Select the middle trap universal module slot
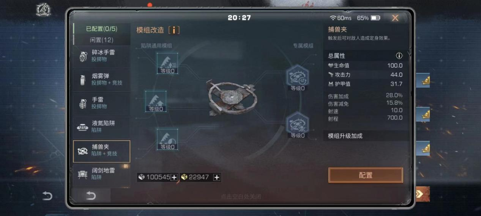The width and height of the screenshot is (481, 216). 156,101
